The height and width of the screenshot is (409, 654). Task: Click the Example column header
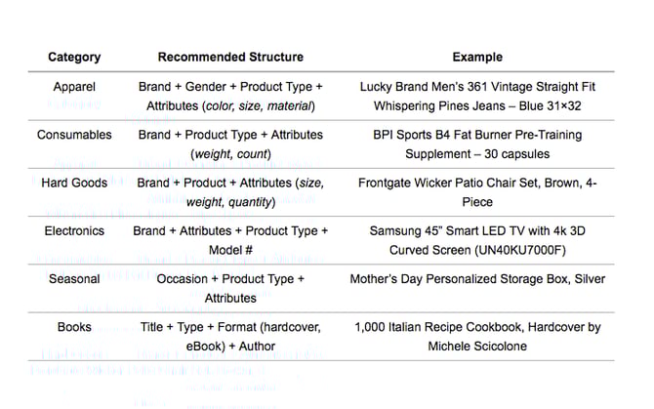(x=477, y=57)
